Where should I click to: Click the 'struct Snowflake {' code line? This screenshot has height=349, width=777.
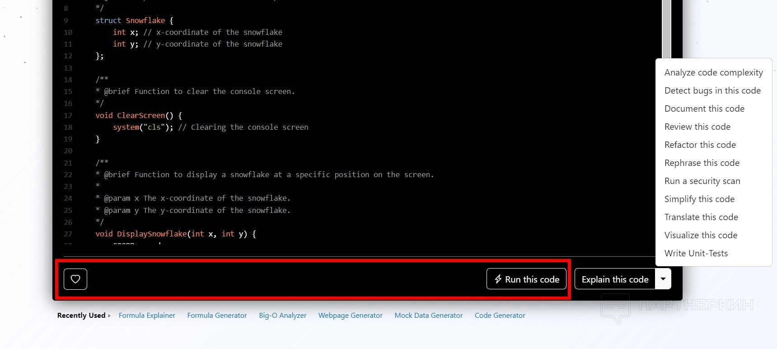click(x=134, y=20)
